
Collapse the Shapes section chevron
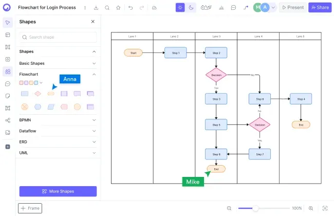[94, 51]
